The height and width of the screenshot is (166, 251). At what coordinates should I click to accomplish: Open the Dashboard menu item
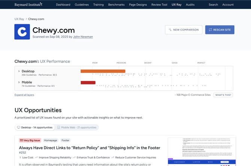[63, 4]
